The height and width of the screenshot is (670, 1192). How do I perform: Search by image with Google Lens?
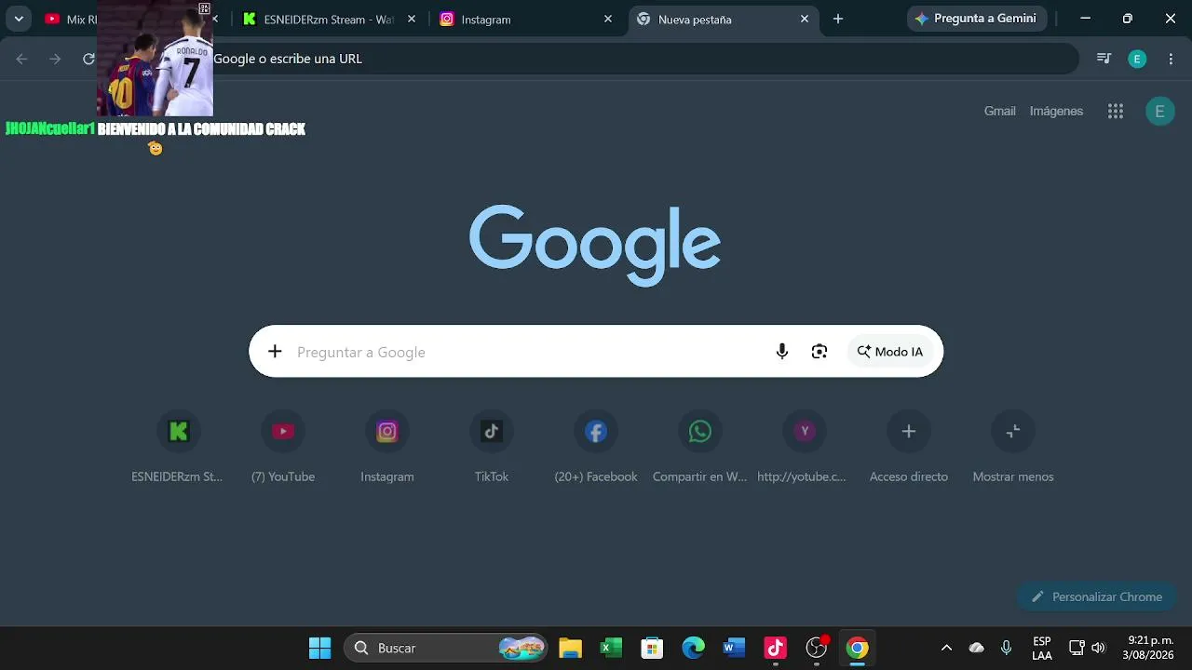click(x=819, y=351)
